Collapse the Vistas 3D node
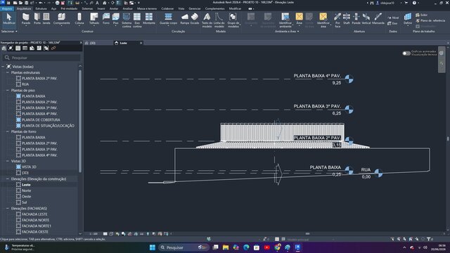Viewport: 450px width, 253px height. (x=8, y=161)
